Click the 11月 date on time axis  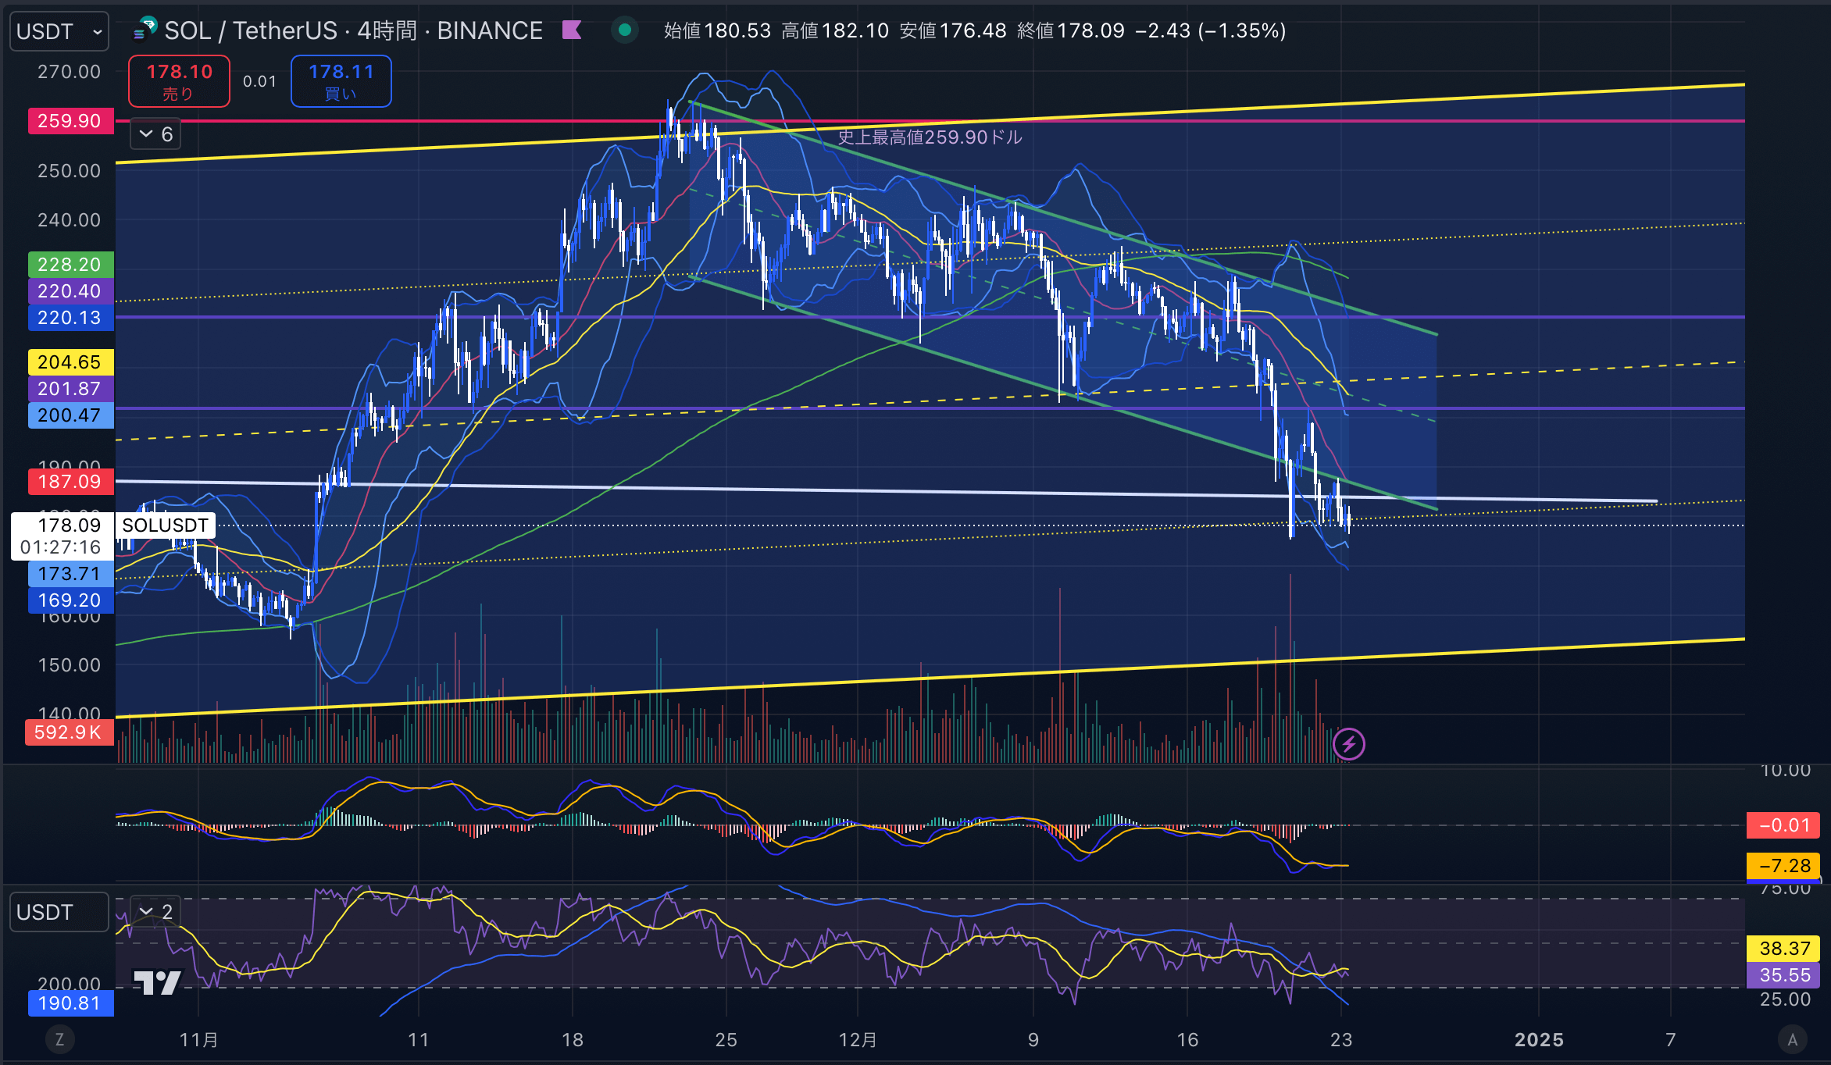point(198,1040)
